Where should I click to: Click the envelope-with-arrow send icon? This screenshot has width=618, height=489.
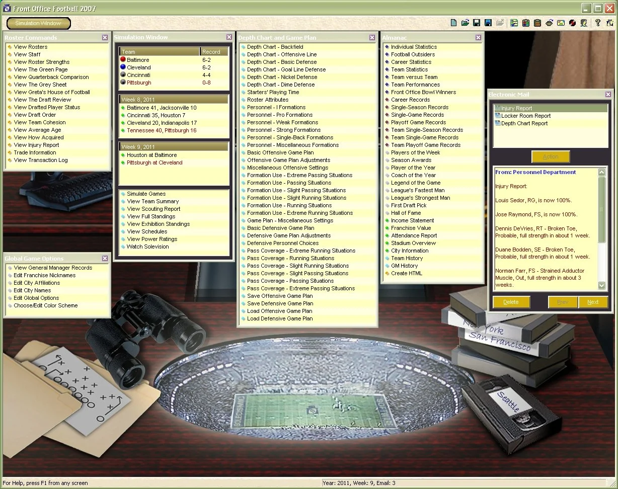coord(549,22)
